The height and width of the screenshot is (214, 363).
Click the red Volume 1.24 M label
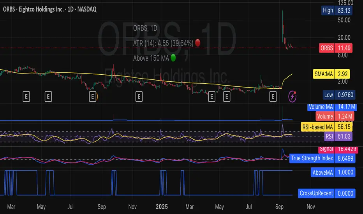click(x=335, y=116)
